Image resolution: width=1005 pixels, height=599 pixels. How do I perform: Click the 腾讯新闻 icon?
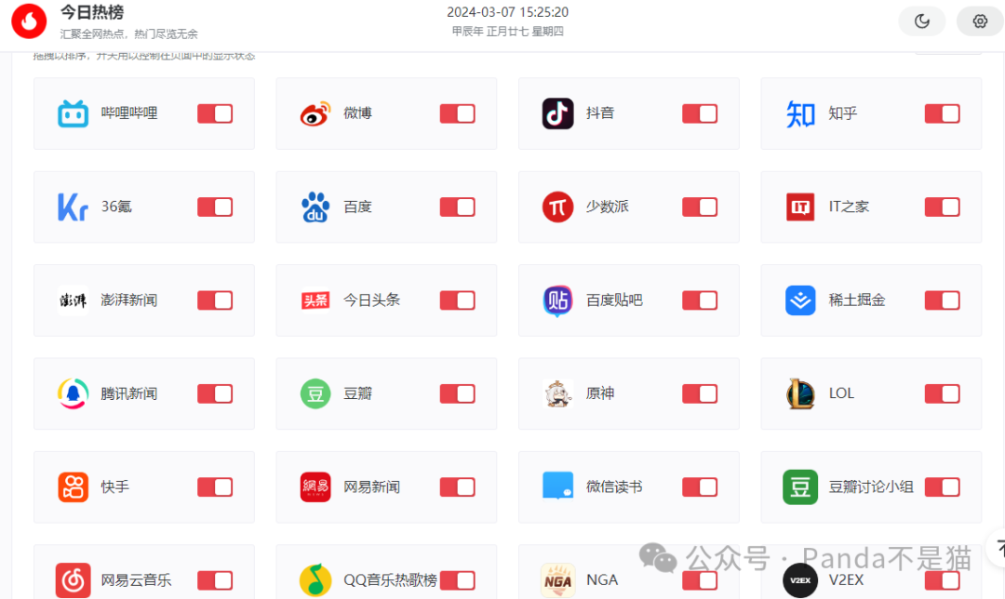(74, 394)
